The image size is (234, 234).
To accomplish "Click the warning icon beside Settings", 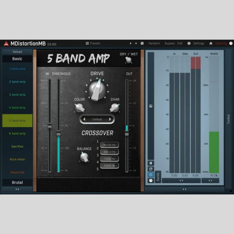I will [189, 43].
